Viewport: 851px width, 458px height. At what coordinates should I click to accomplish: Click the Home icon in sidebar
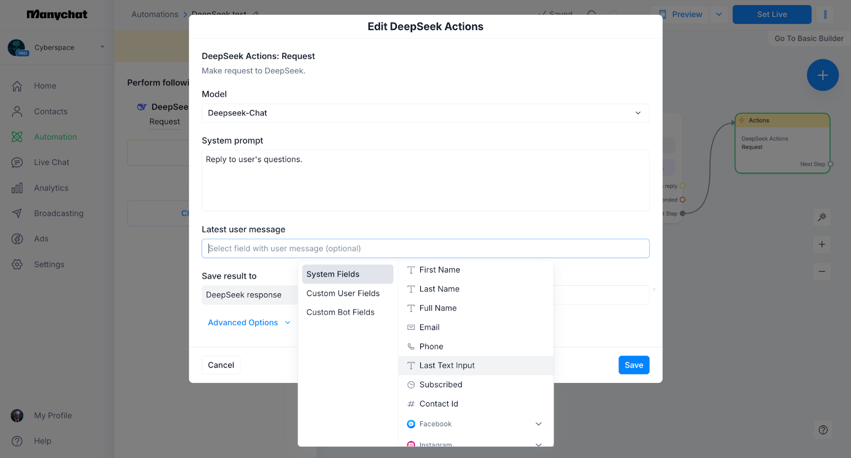pos(17,86)
